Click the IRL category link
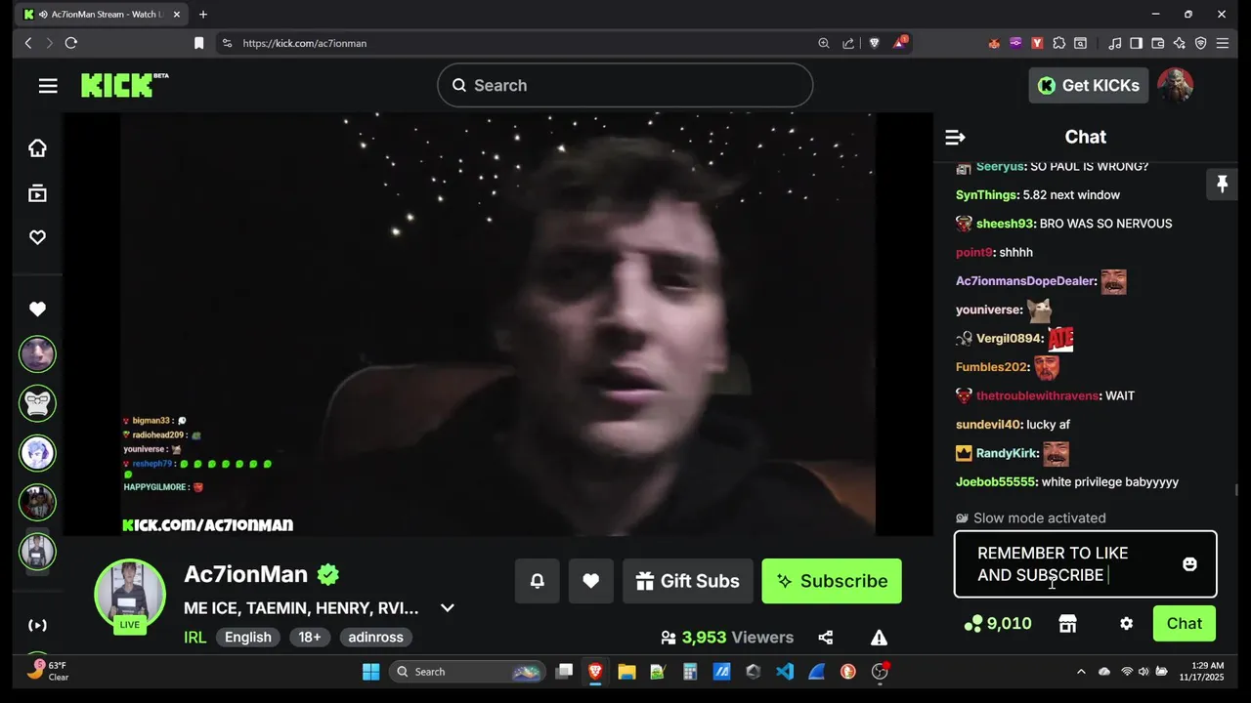 194,638
